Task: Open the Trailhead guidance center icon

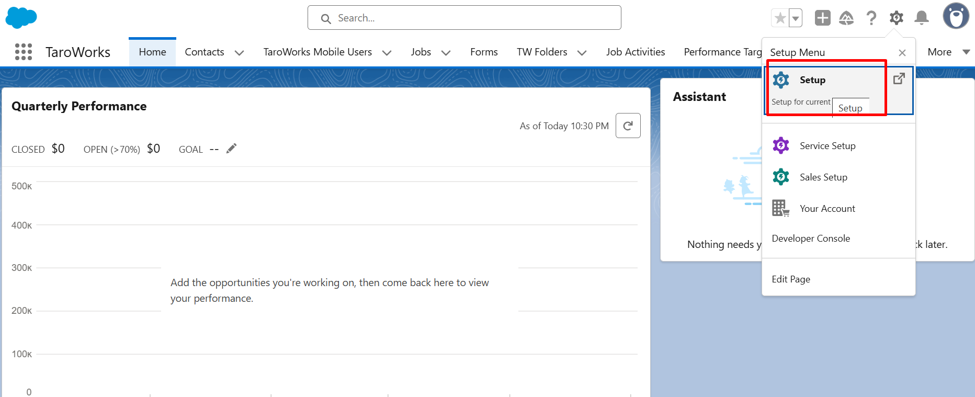Action: point(846,18)
